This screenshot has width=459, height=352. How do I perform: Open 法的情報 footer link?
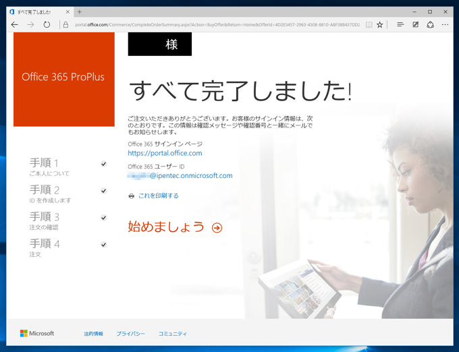[x=93, y=334]
